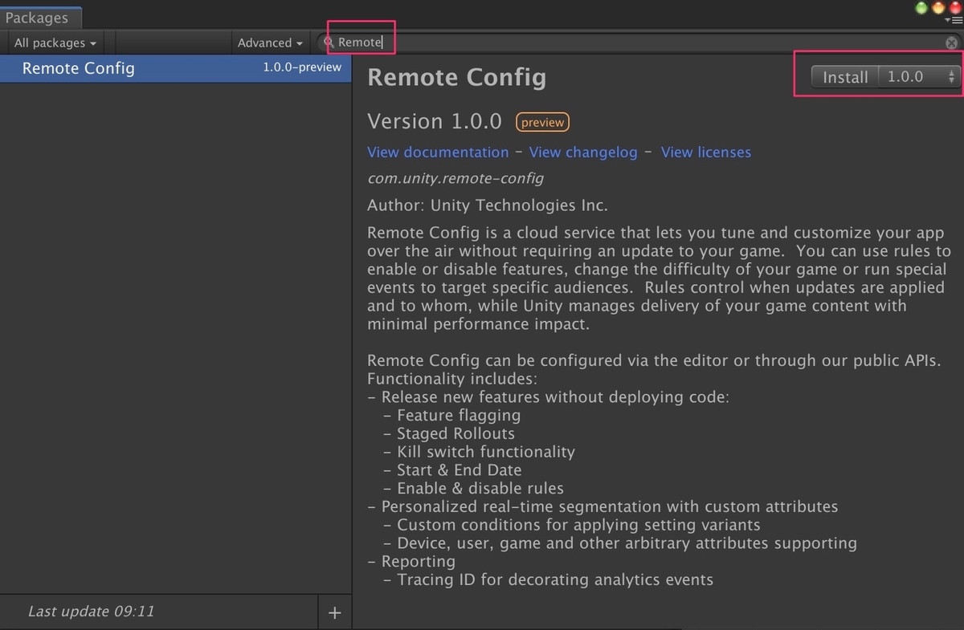Open the View changelog link
Viewport: 964px width, 630px height.
click(x=583, y=152)
